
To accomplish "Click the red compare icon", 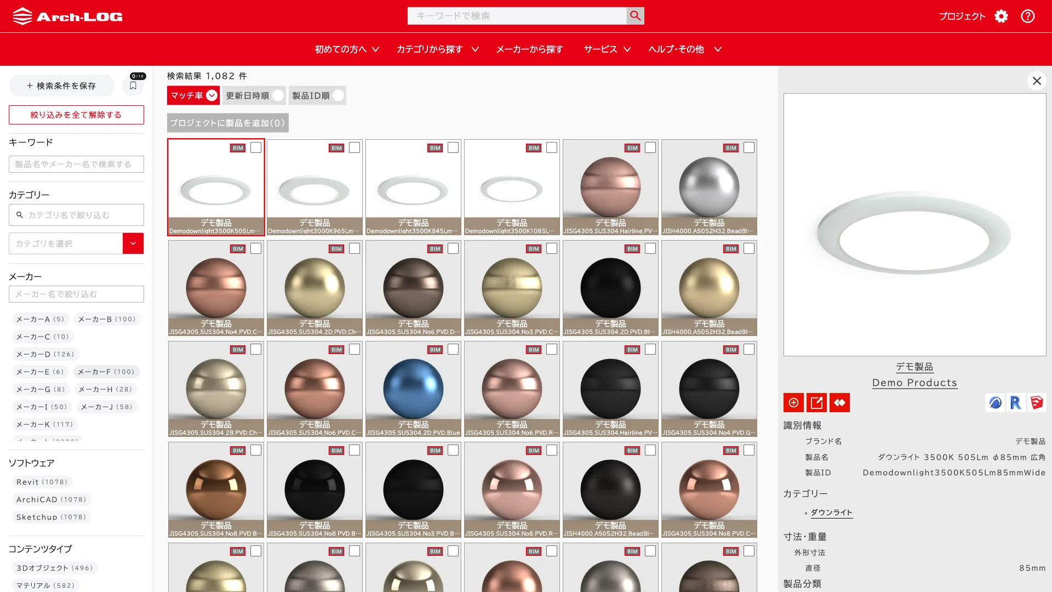I will tap(839, 403).
